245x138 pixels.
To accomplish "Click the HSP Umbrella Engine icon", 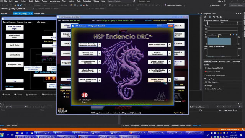I will [85, 95].
